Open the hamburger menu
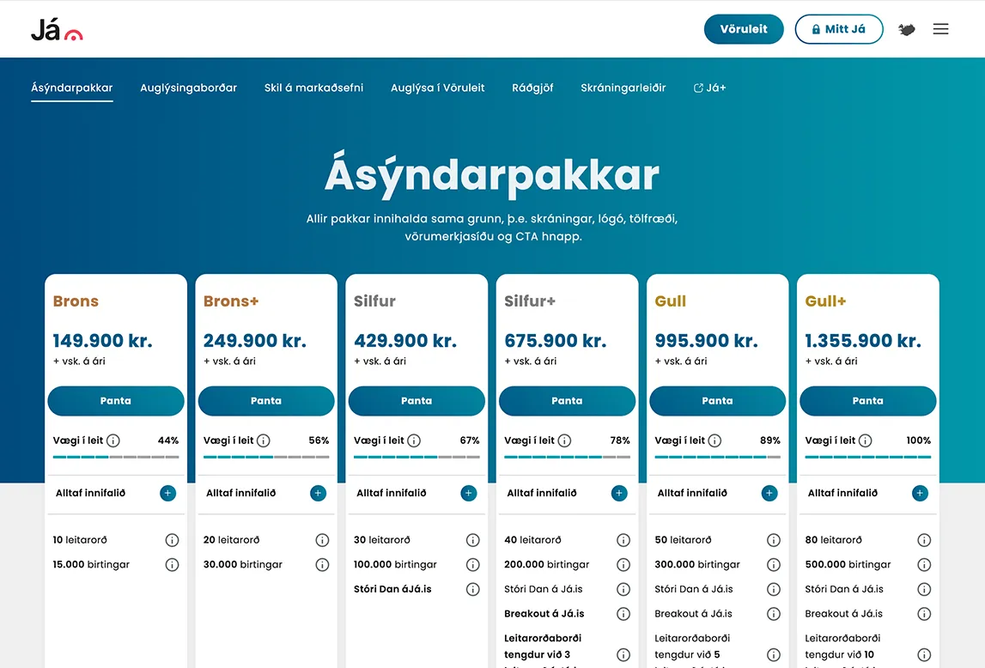This screenshot has width=985, height=668. 940,29
